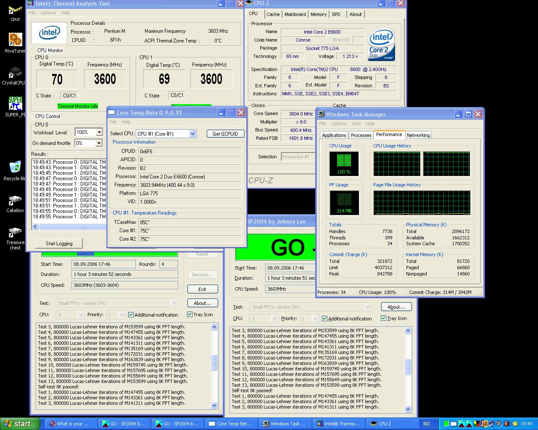This screenshot has height=430, width=538.
Task: Open the Workload Level 100% dropdown
Action: pyautogui.click(x=99, y=132)
